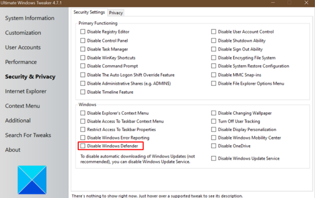Toggle Disable Windows Error Reporting
315x198 pixels.
click(82, 138)
